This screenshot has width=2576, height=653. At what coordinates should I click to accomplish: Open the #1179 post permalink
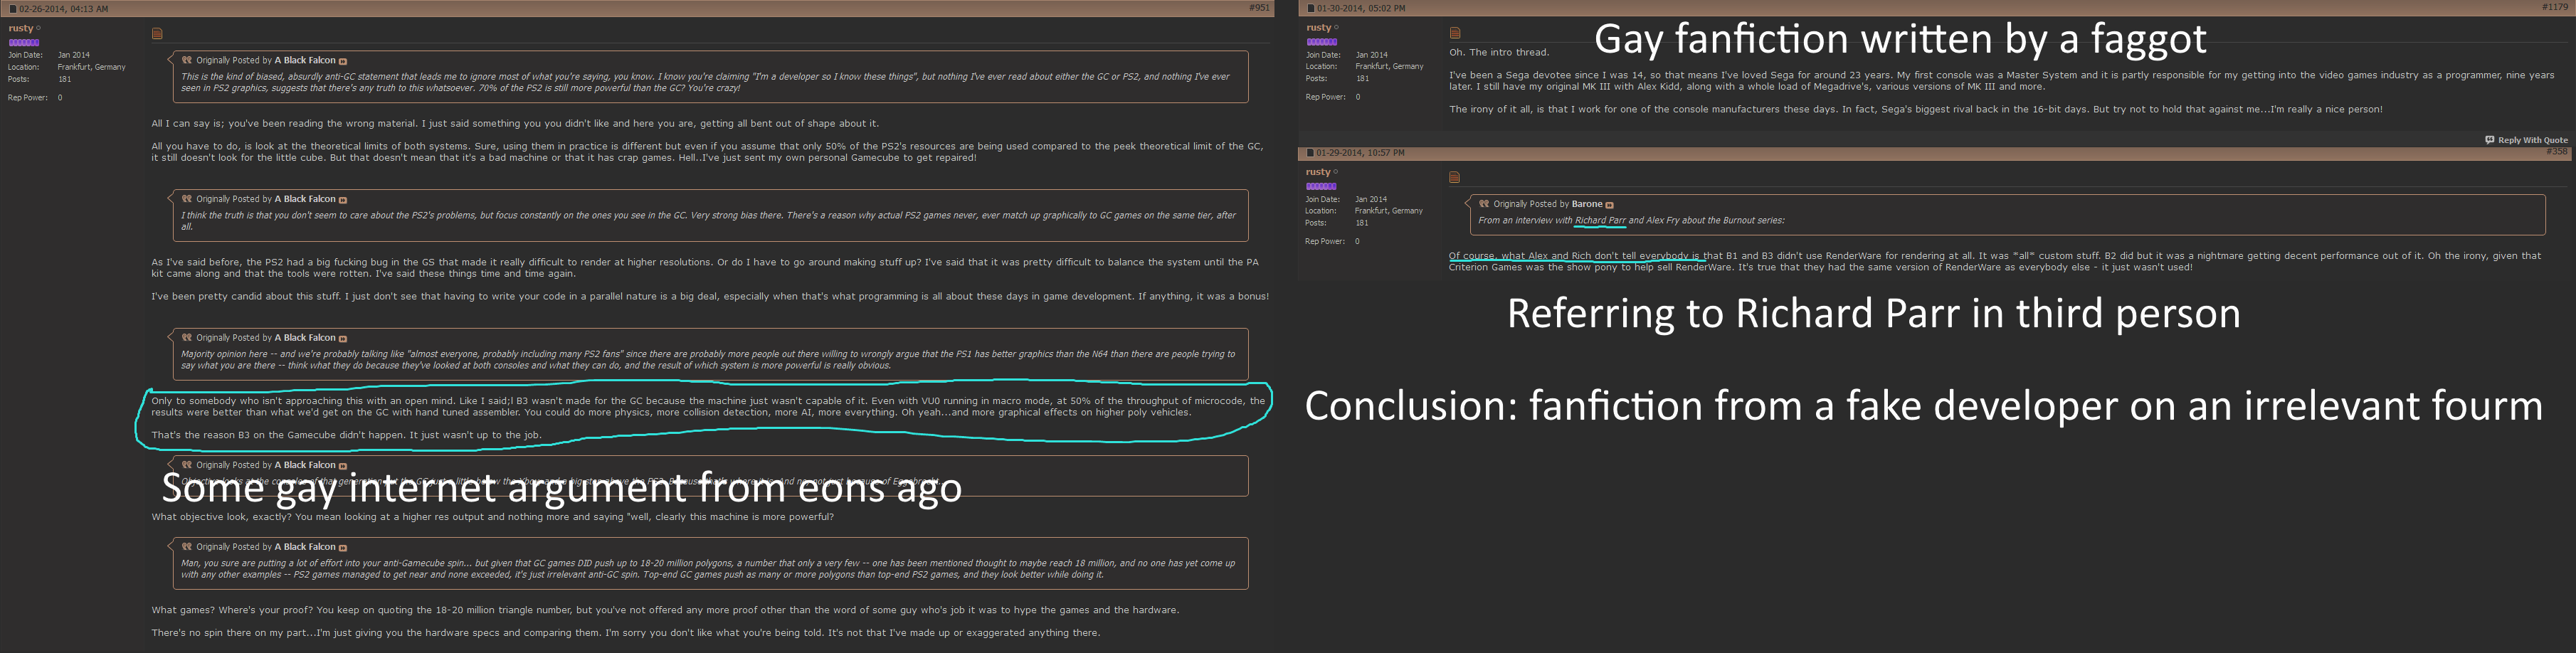(2555, 8)
